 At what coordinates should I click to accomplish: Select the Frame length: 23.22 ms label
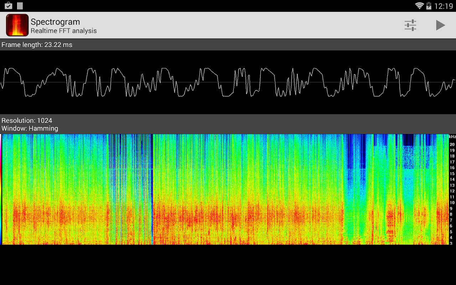point(37,45)
